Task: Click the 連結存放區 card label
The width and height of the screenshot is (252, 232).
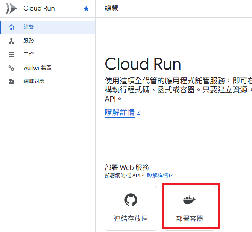Action: (x=131, y=218)
